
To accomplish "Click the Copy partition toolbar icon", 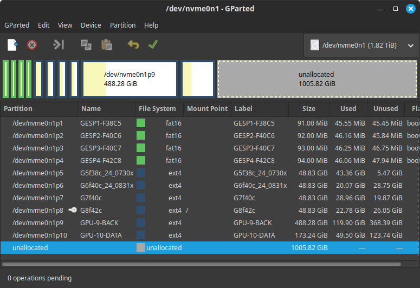I will click(86, 45).
